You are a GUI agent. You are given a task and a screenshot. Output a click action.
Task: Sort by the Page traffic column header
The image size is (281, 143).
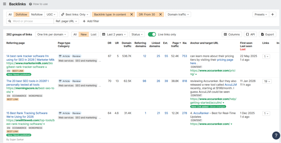[x=176, y=44]
